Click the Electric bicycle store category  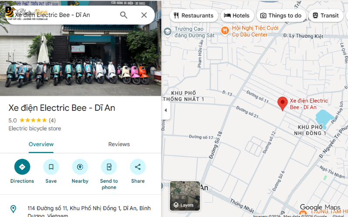[35, 128]
